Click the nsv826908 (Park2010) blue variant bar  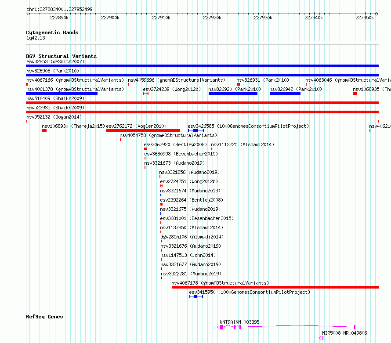202,75
